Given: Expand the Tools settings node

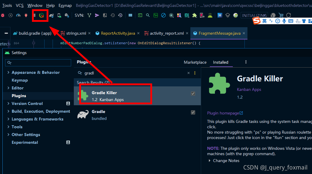Looking at the screenshot, I should (8, 127).
